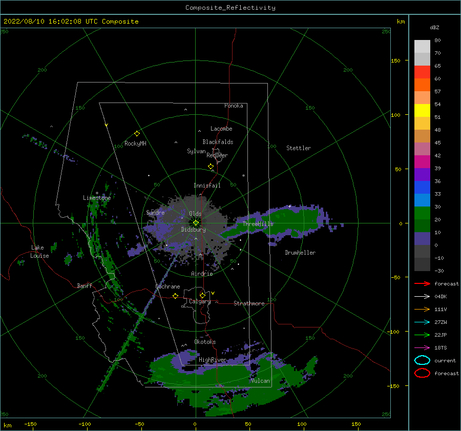461x431 pixels.
Task: Click the green echo east of ThreeHills
Action: (x=294, y=219)
